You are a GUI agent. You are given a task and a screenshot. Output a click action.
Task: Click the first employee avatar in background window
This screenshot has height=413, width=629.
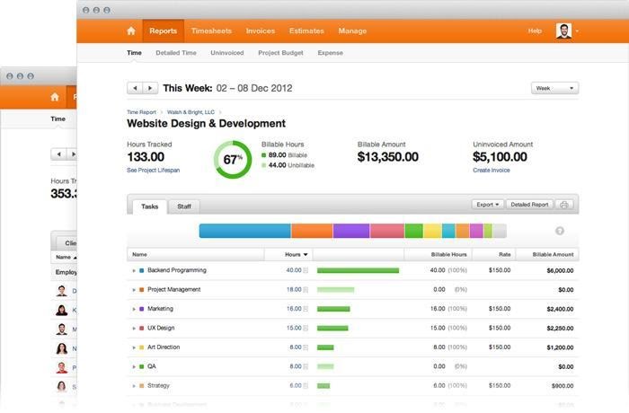point(61,291)
